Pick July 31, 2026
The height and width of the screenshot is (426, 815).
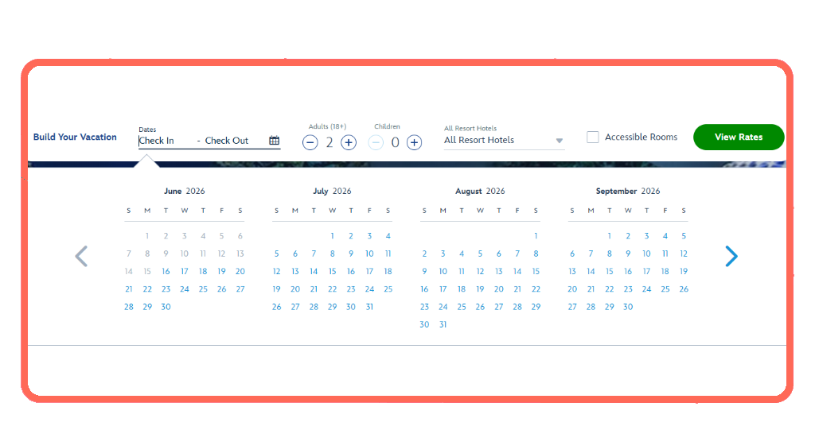[x=369, y=307]
